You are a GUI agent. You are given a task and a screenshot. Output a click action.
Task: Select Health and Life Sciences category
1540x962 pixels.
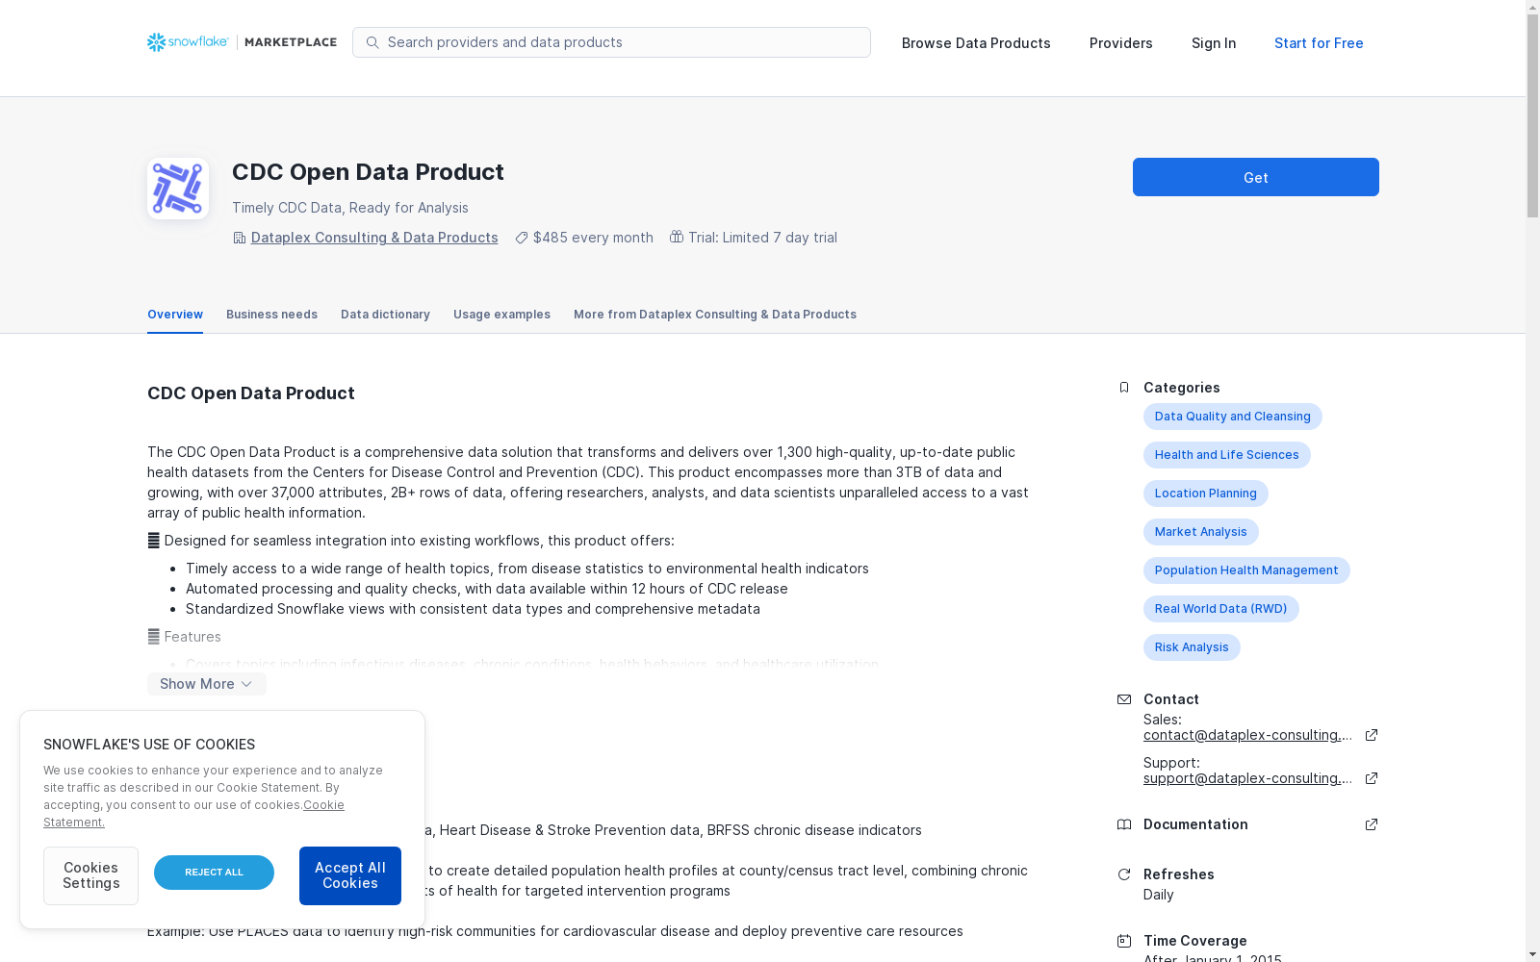point(1227,455)
